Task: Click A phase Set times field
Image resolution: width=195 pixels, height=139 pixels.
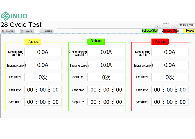Action: pos(43,77)
